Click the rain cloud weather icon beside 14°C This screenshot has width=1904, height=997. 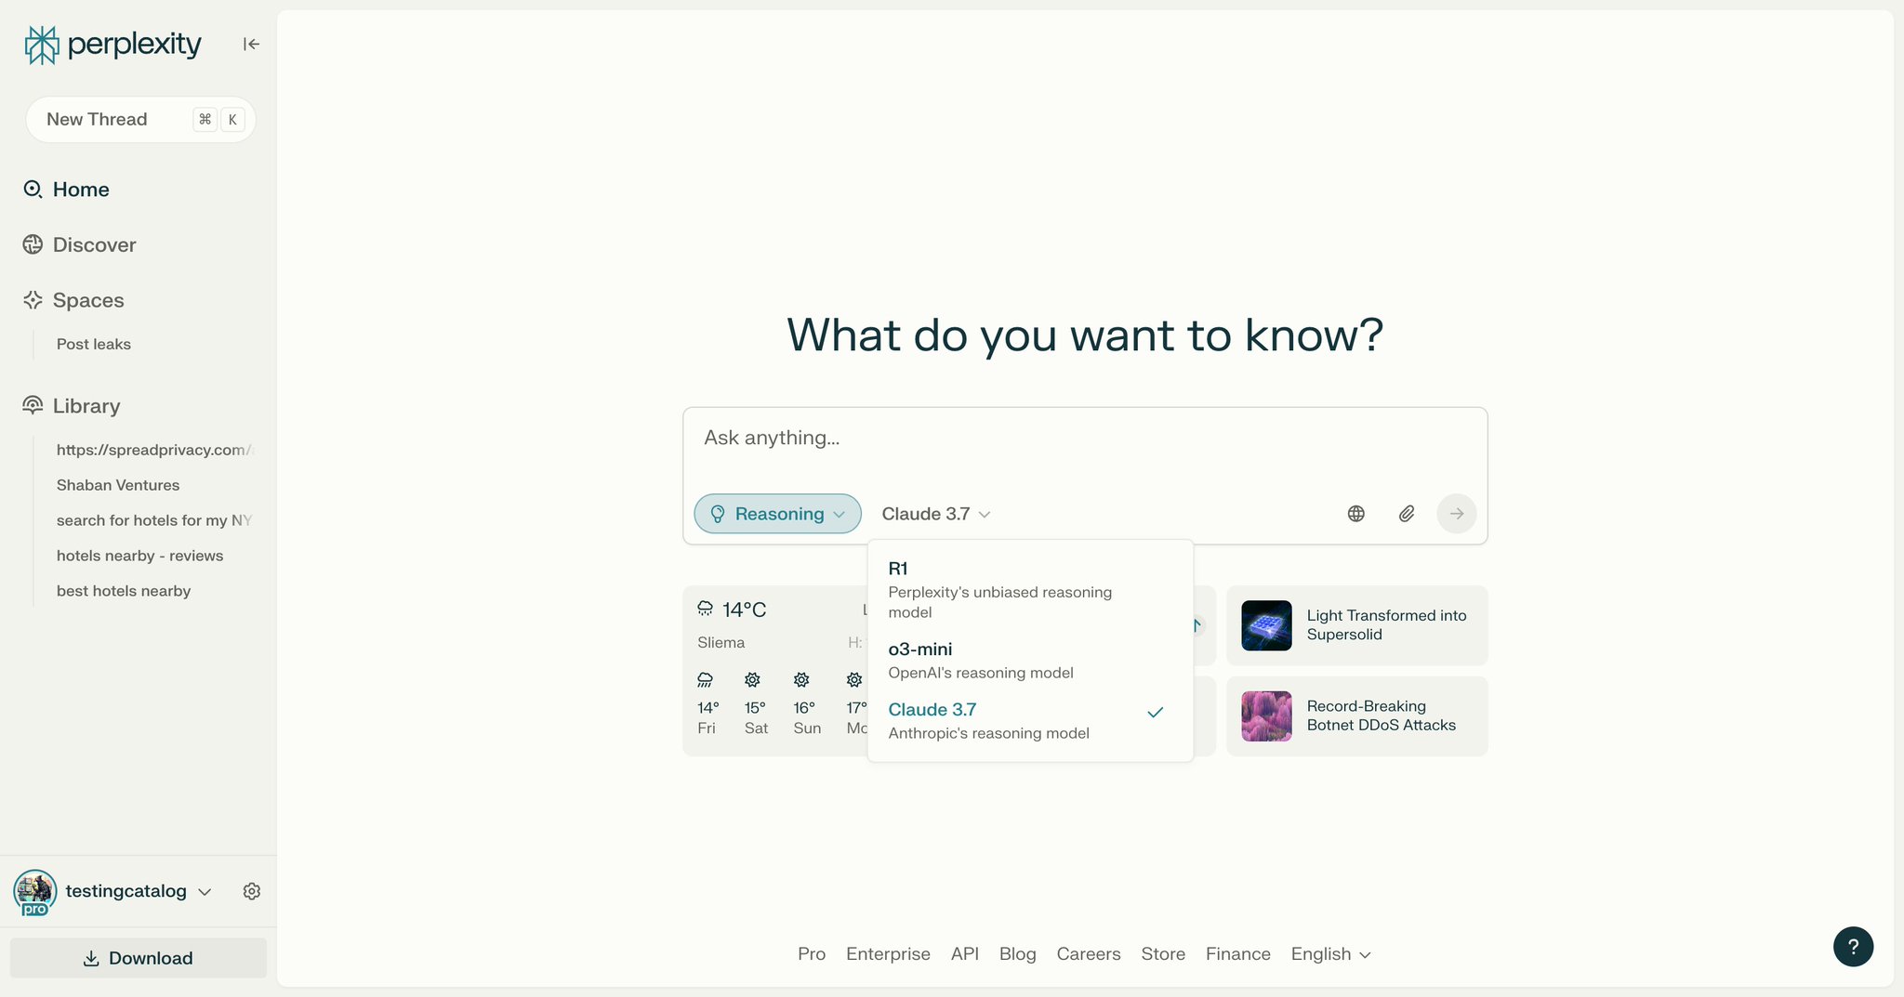point(706,610)
